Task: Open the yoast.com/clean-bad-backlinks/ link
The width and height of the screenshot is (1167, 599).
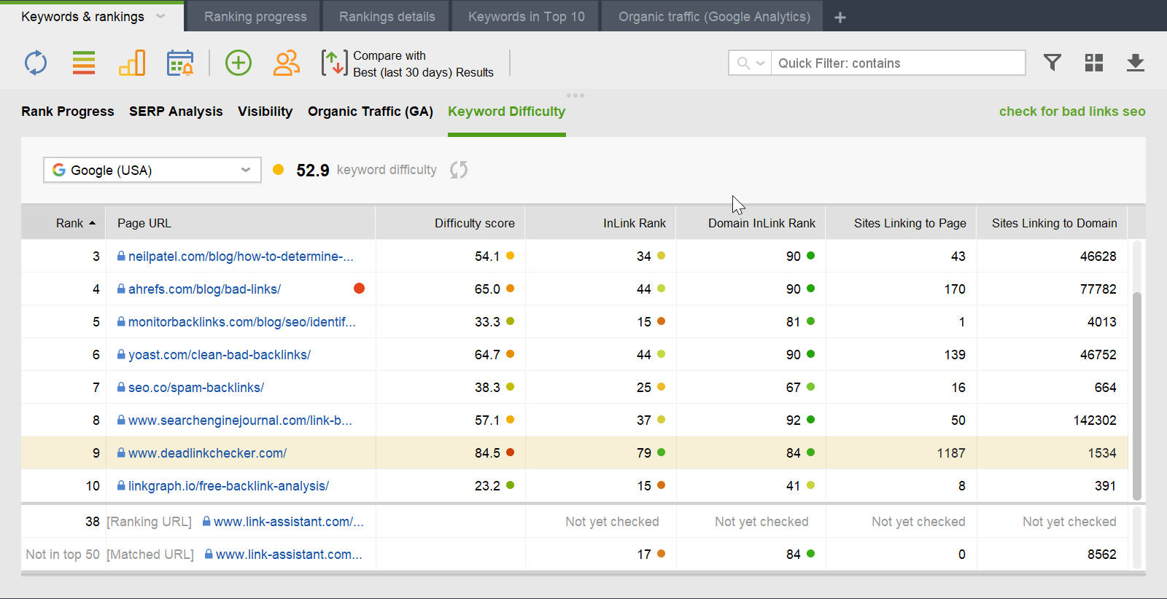Action: (x=220, y=354)
